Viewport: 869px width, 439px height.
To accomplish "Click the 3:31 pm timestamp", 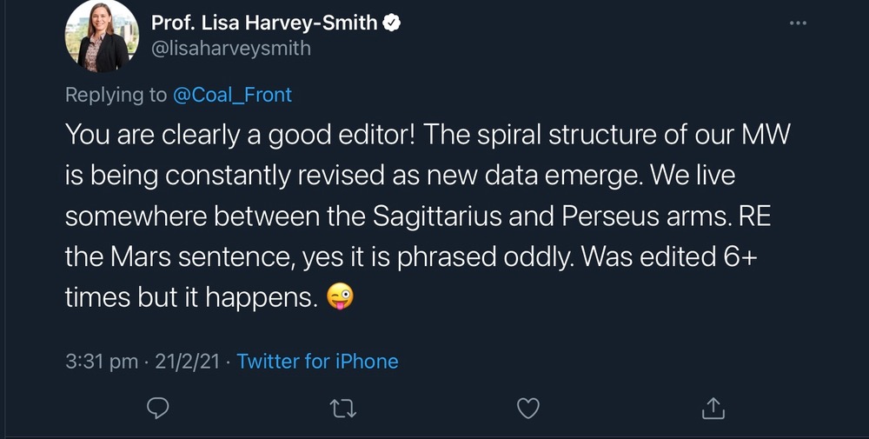I will [x=101, y=362].
